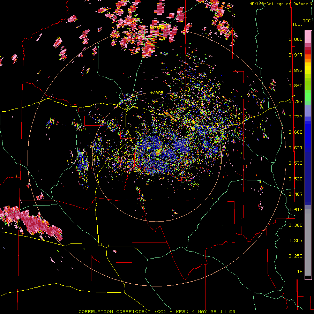Pick the light pink segment atop color bar
This screenshot has height=314, width=314.
click(x=308, y=37)
